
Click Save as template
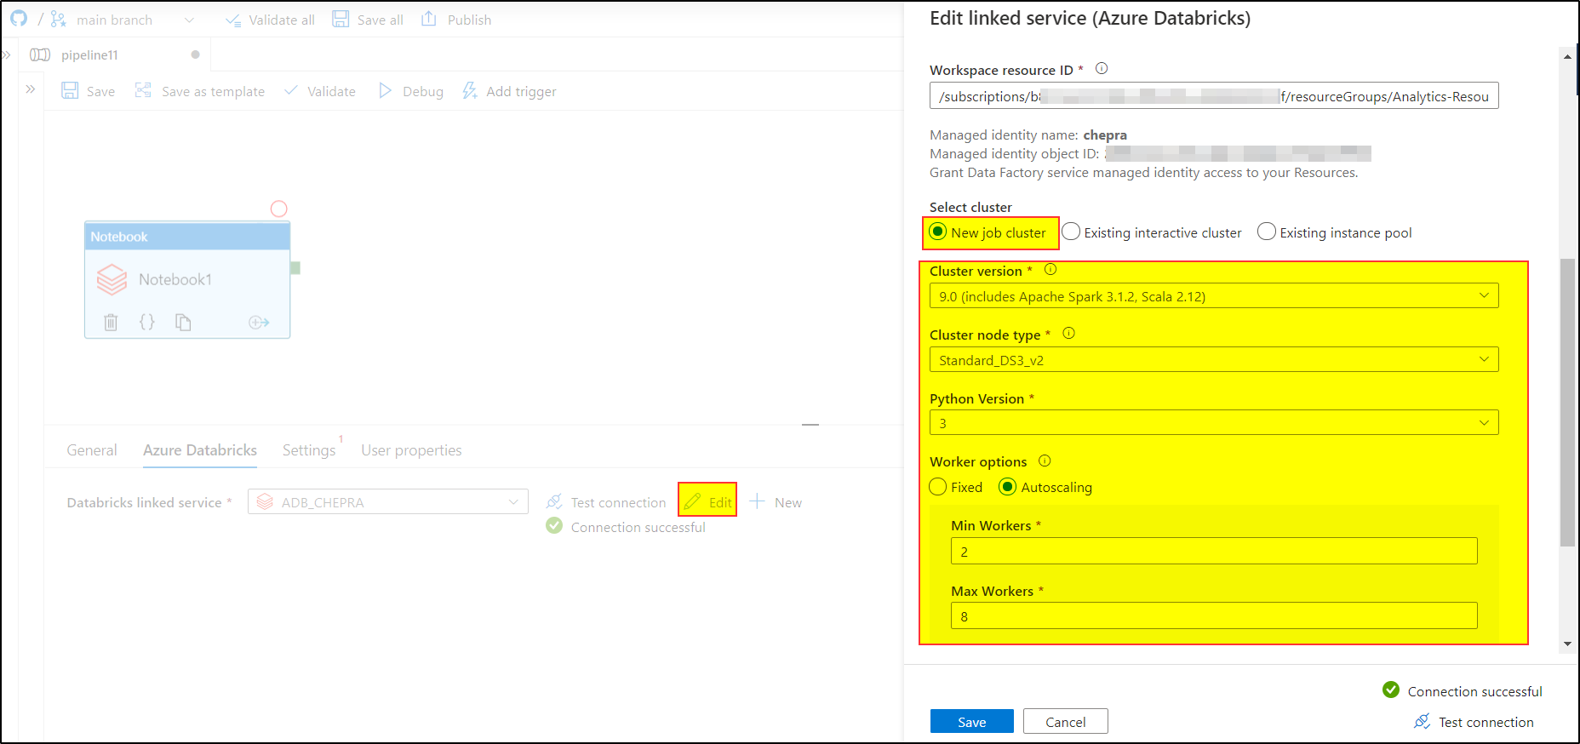click(200, 91)
